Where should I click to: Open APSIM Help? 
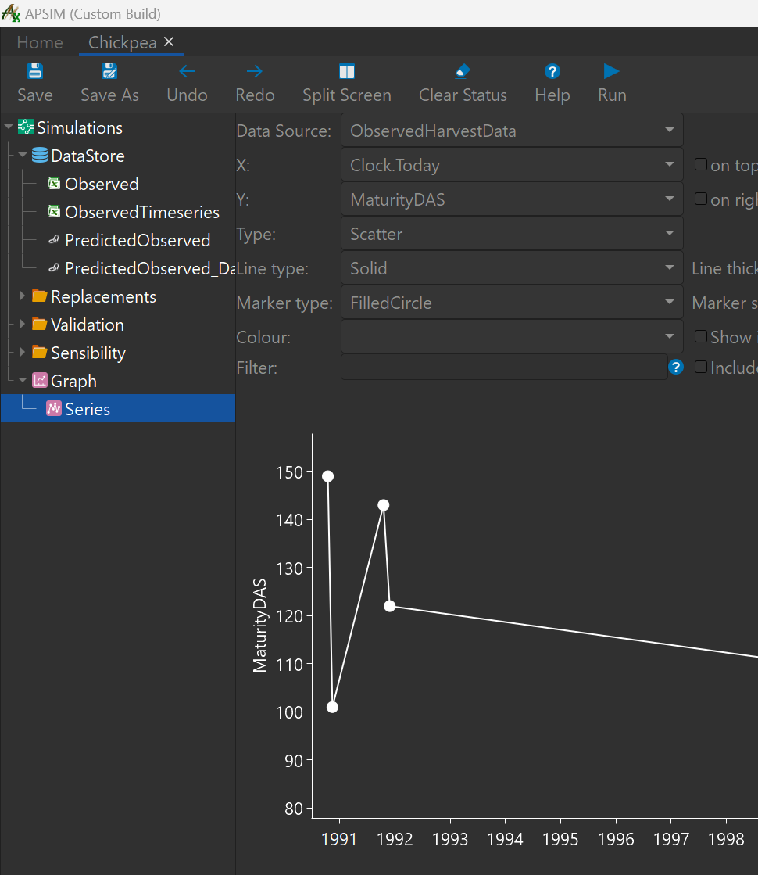tap(552, 82)
